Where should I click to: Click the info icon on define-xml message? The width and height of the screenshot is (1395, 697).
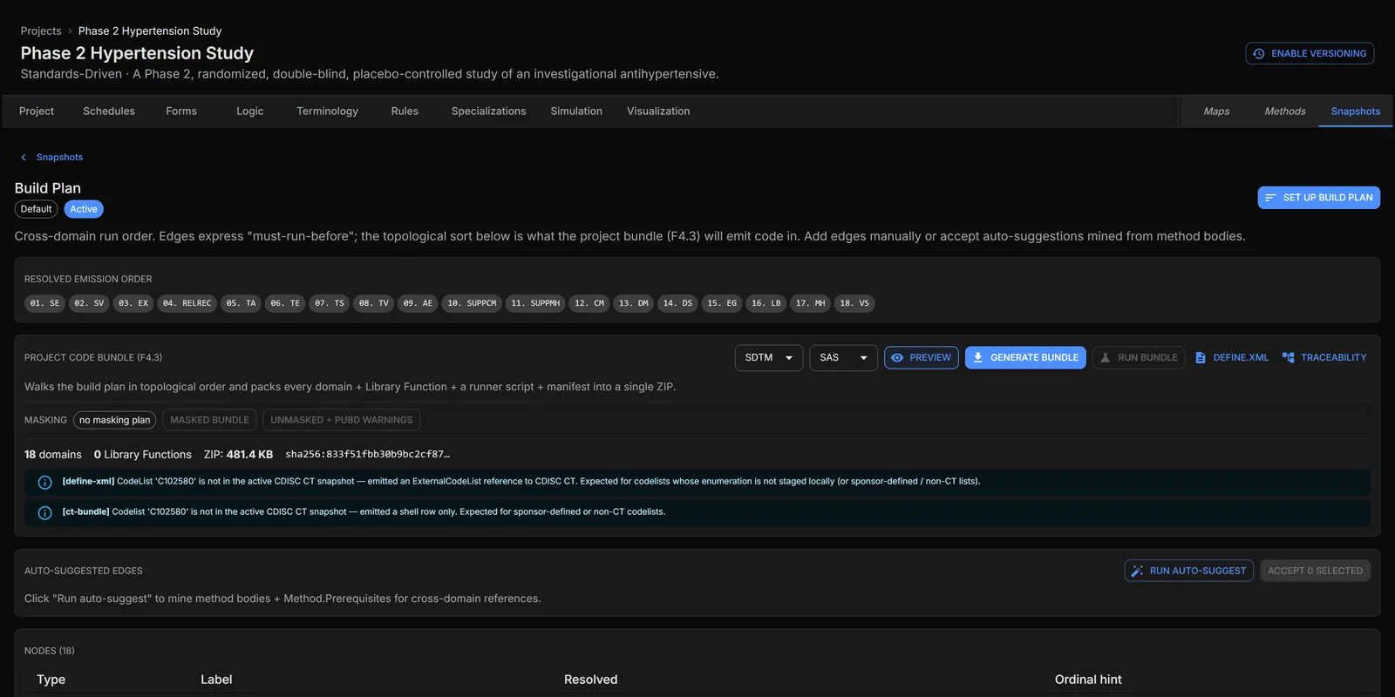coord(45,482)
